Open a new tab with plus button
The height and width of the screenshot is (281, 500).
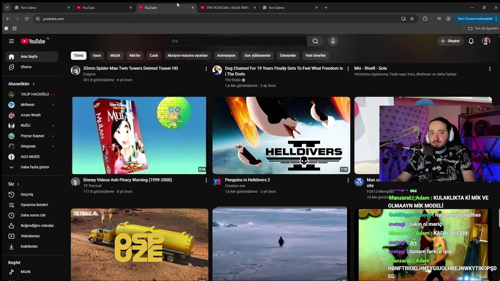click(x=326, y=7)
